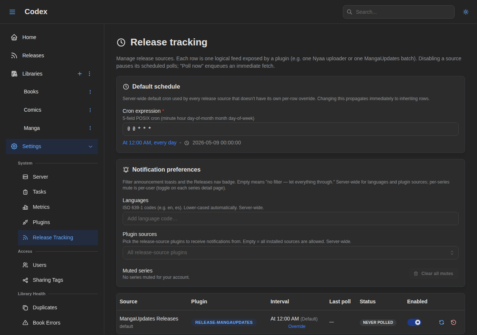Click the Releases feed icon
477x335 pixels.
[14, 55]
